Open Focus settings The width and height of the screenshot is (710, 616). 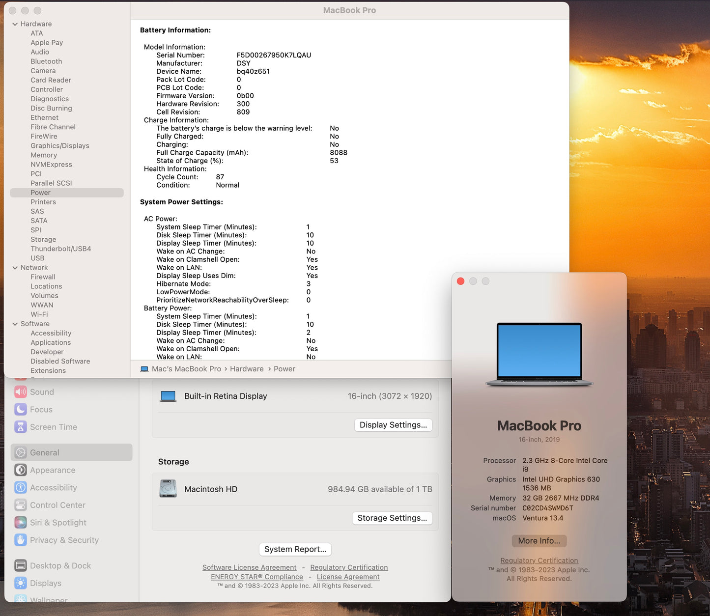tap(41, 409)
